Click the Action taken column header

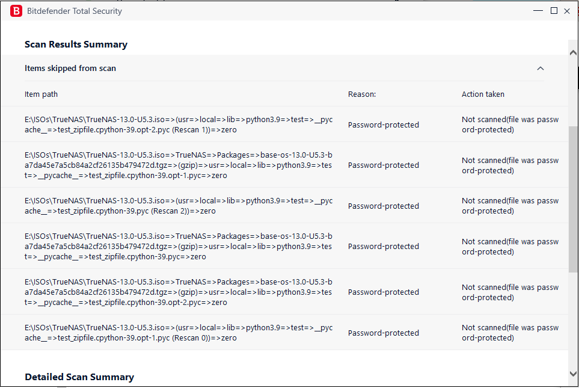(483, 94)
